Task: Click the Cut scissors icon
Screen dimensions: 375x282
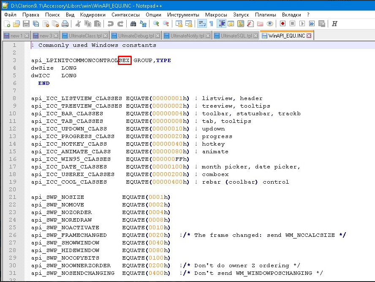Action: click(78, 24)
